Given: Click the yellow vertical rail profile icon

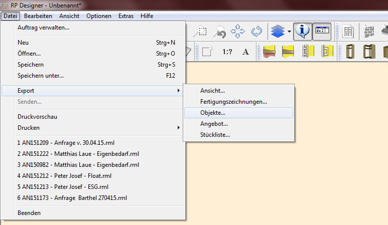Looking at the screenshot, I should (308, 52).
